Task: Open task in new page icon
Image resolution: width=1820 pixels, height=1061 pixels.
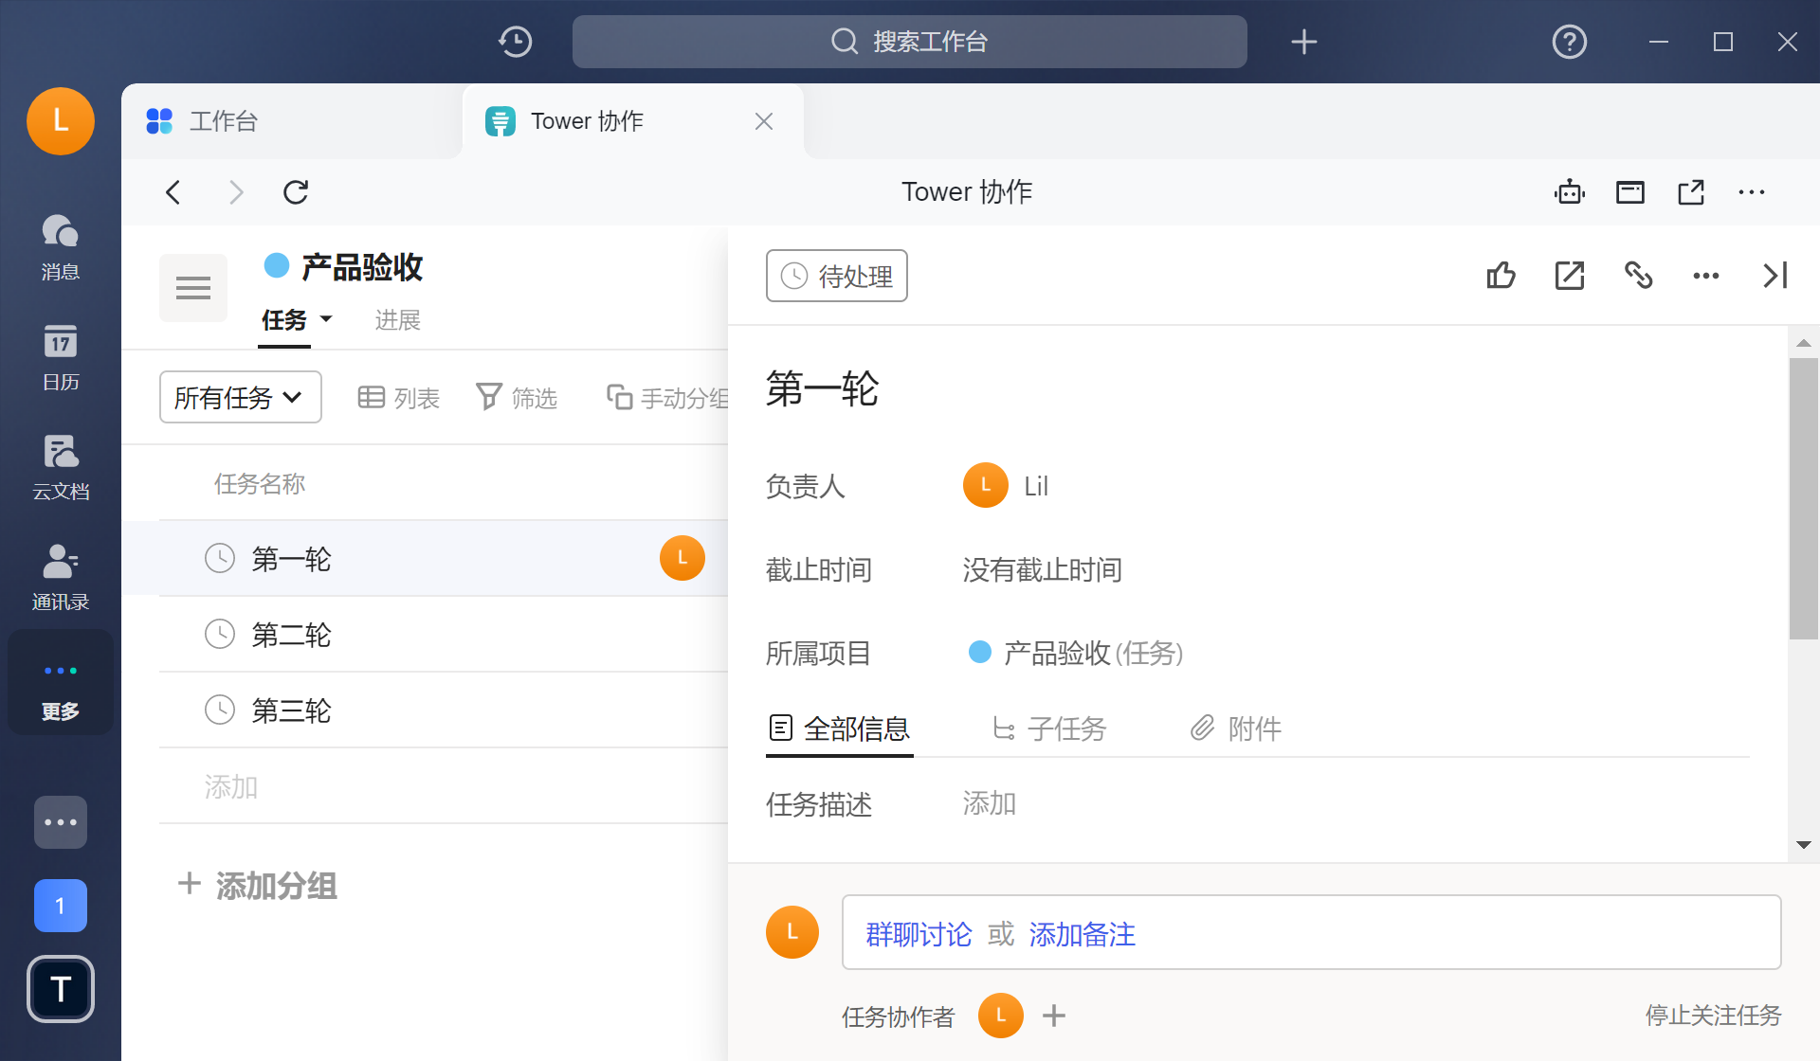Action: (1570, 276)
